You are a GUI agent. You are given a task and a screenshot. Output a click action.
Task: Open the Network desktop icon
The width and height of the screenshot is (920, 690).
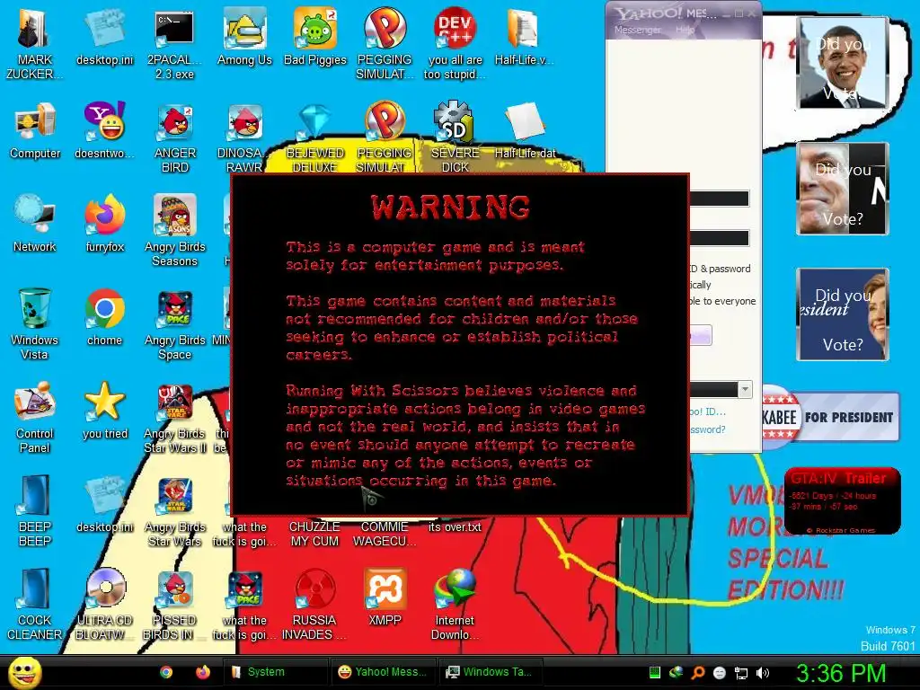35,224
